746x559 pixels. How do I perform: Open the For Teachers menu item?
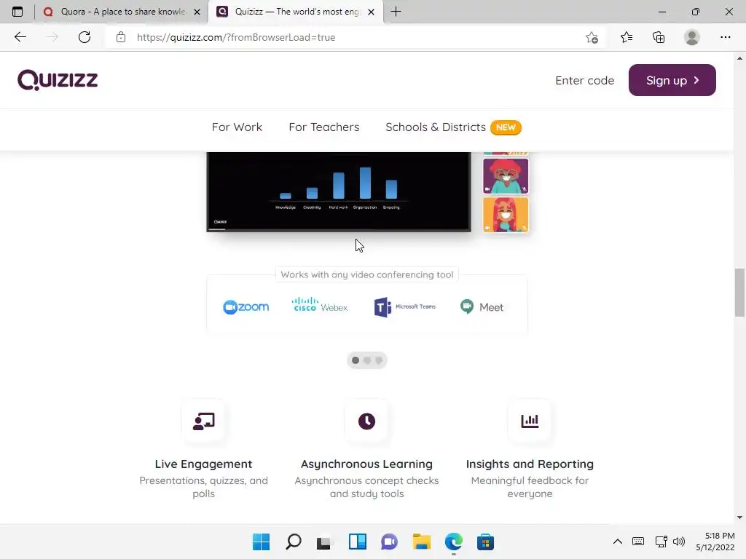pos(323,127)
